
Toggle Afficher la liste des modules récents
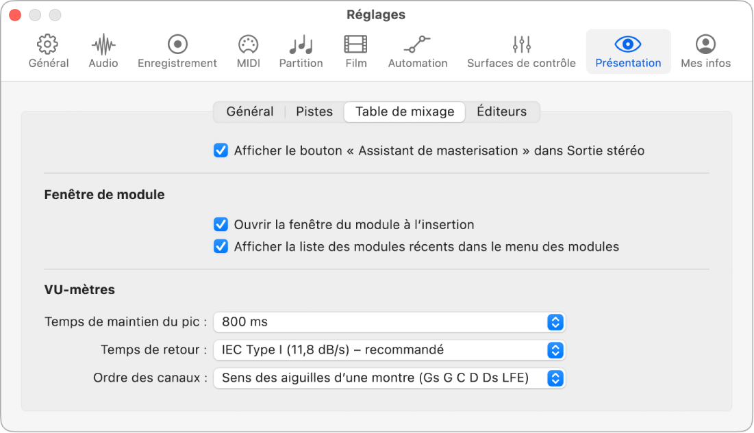click(x=220, y=246)
